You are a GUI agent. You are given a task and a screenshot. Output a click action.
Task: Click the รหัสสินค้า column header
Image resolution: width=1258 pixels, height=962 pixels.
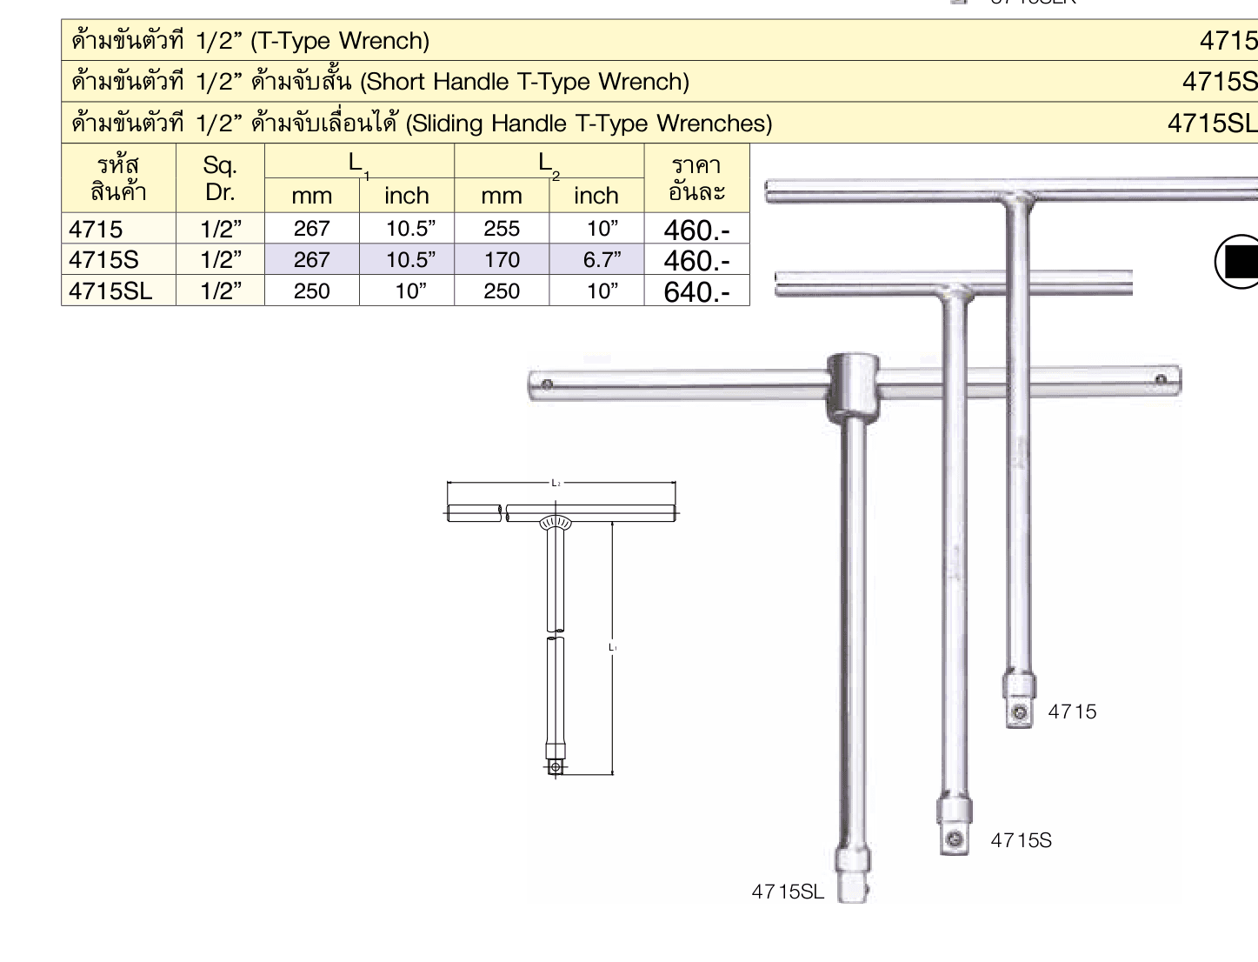(119, 178)
